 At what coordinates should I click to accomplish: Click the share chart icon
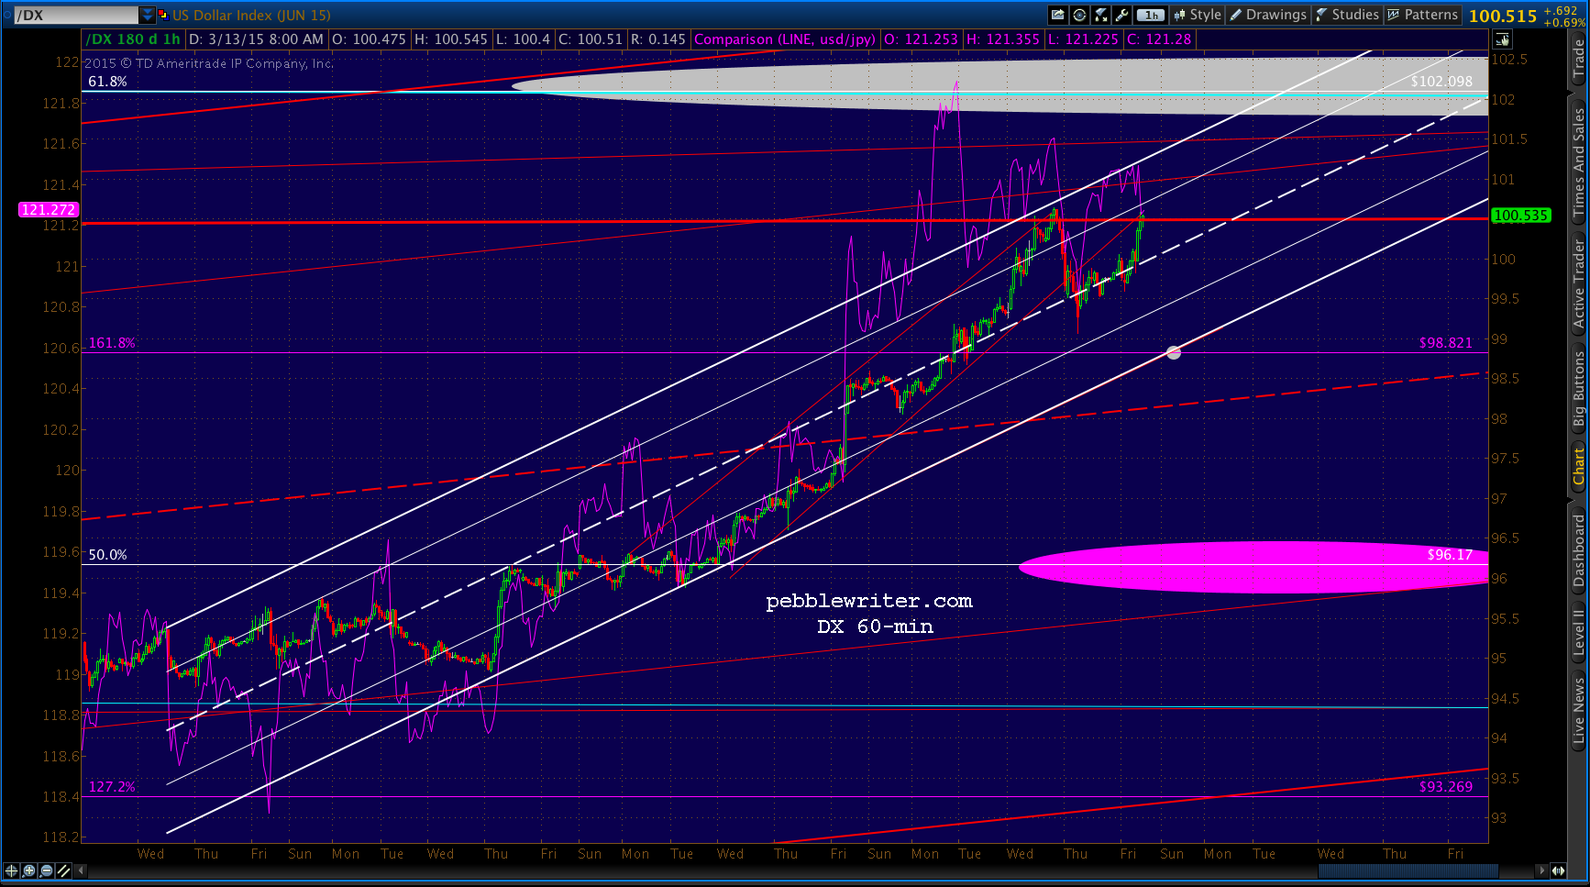pos(1058,15)
